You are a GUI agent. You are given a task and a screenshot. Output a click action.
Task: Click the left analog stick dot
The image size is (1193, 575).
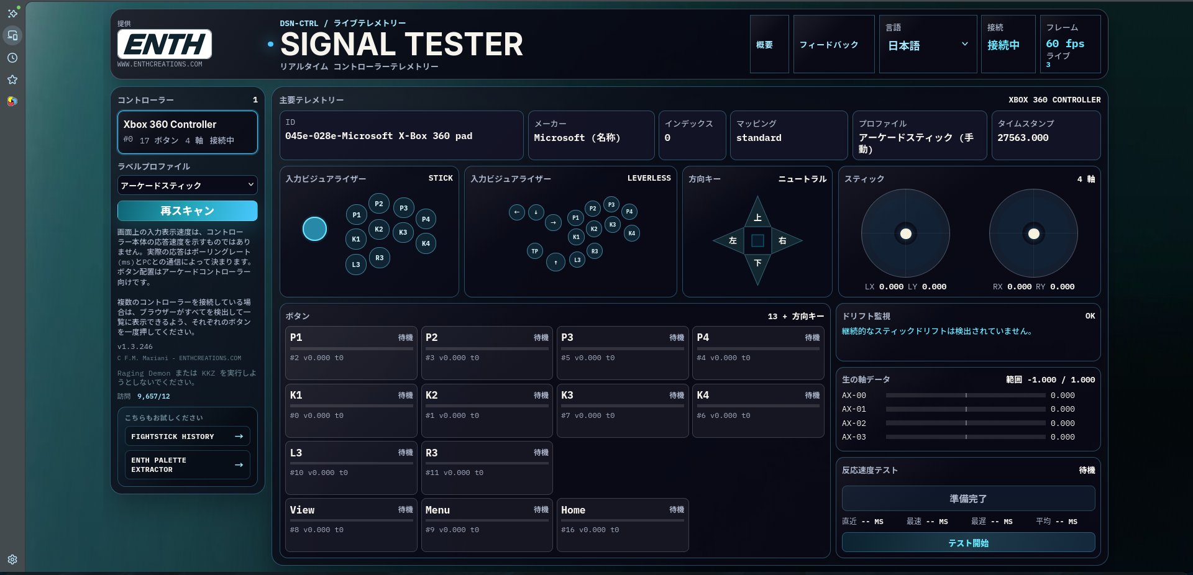906,233
